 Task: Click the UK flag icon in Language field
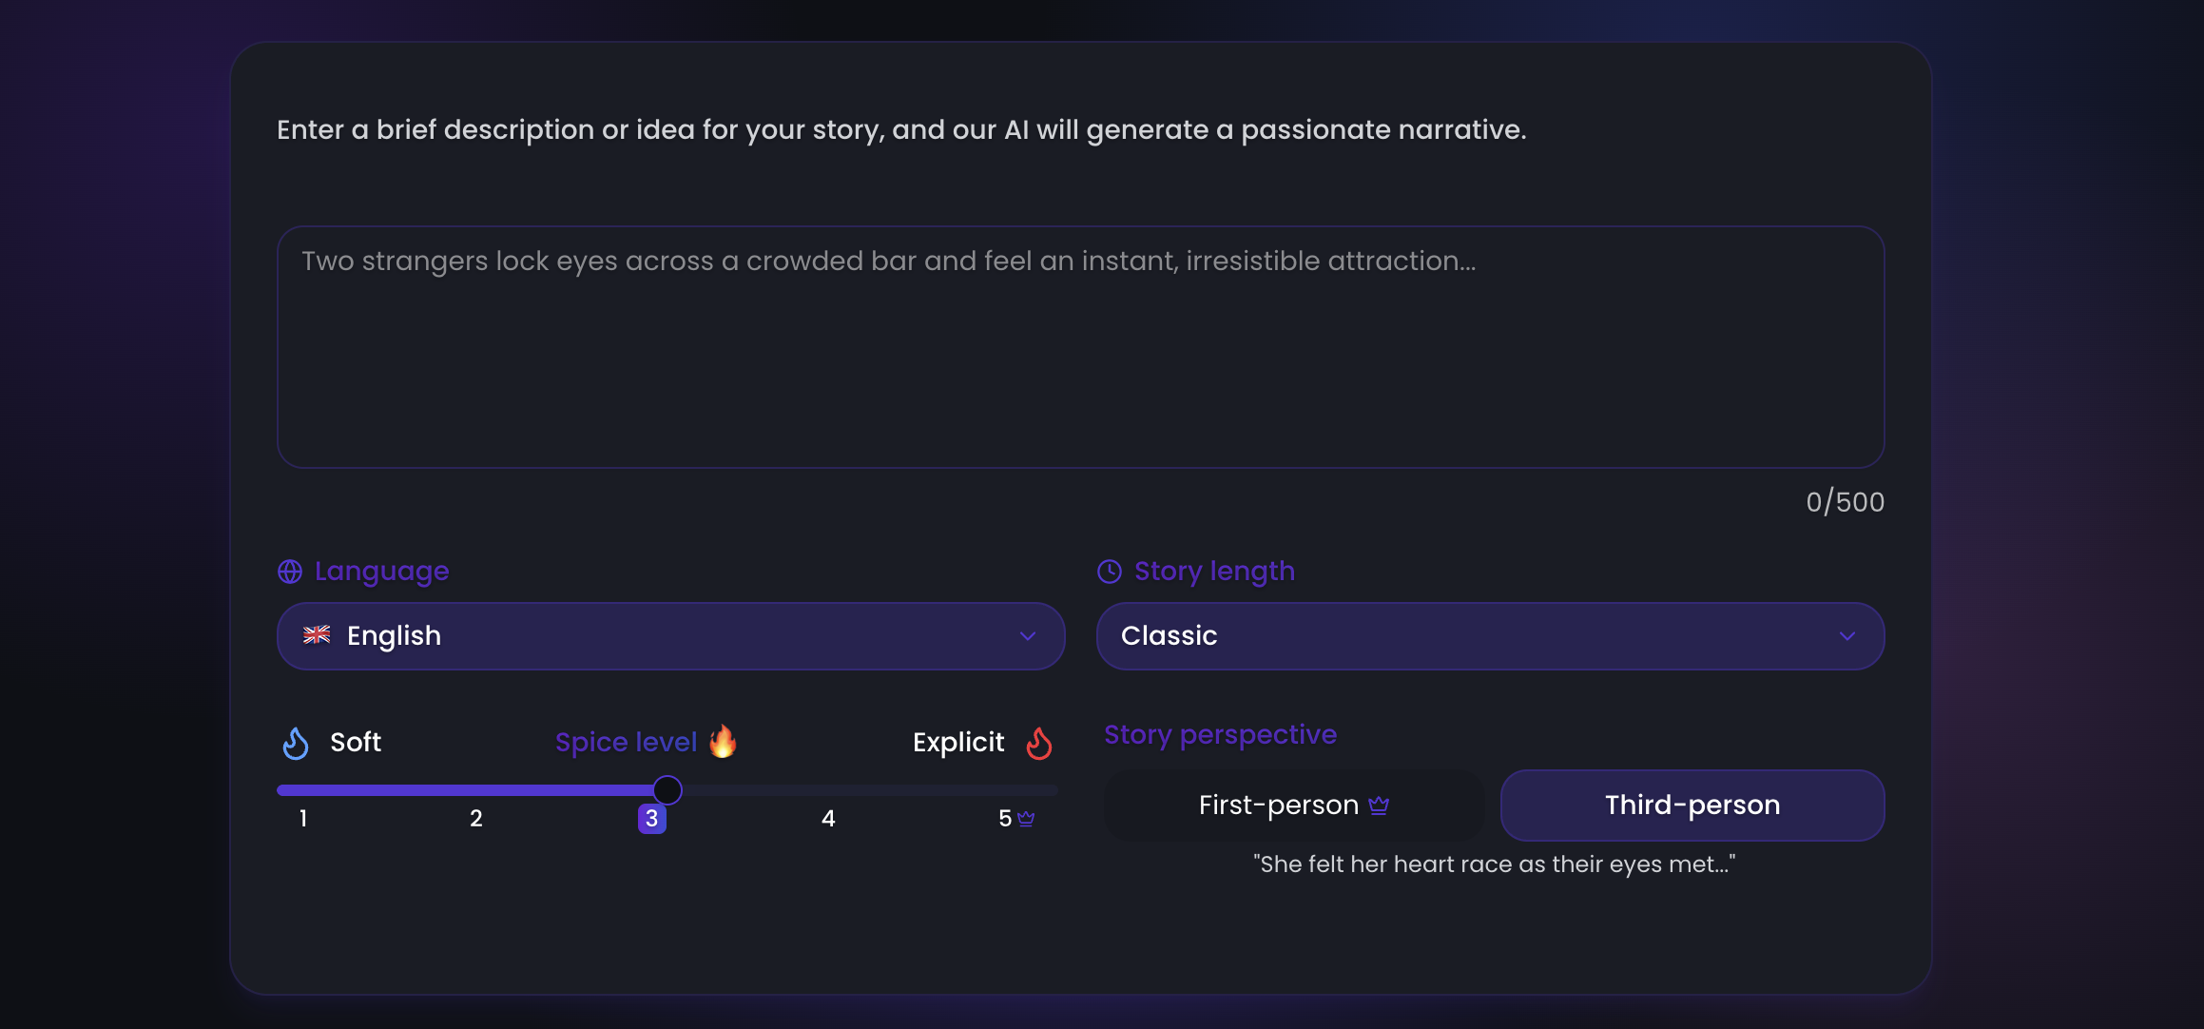pyautogui.click(x=317, y=635)
